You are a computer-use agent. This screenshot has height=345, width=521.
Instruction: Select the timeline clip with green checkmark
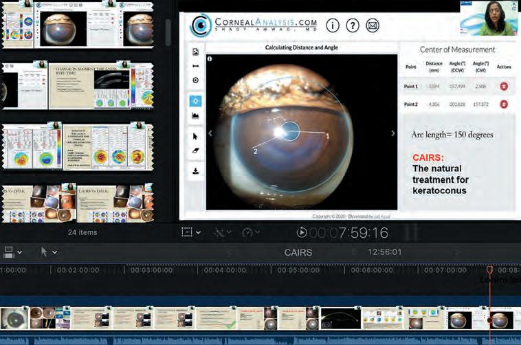click(x=217, y=318)
